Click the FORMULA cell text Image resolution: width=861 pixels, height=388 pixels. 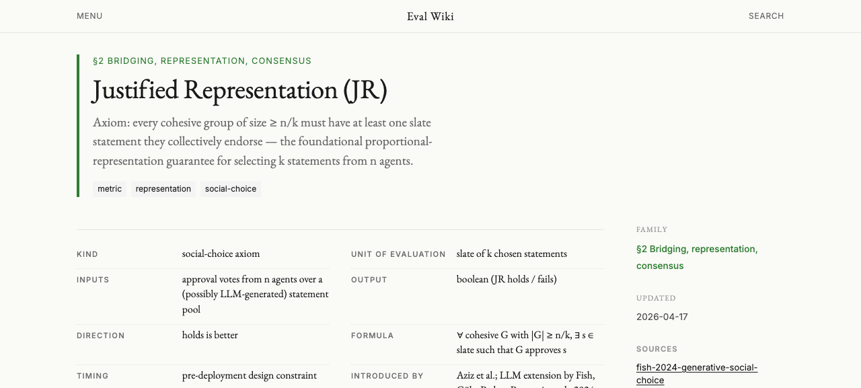(525, 343)
